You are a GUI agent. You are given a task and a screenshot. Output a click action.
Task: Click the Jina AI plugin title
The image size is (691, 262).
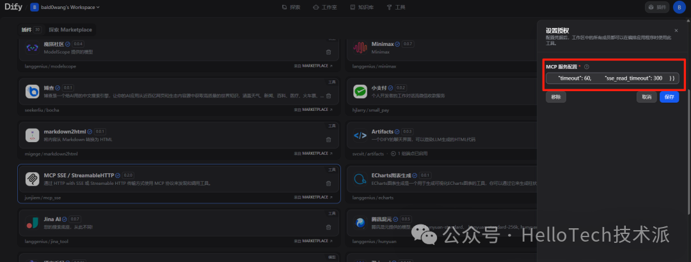click(x=52, y=219)
